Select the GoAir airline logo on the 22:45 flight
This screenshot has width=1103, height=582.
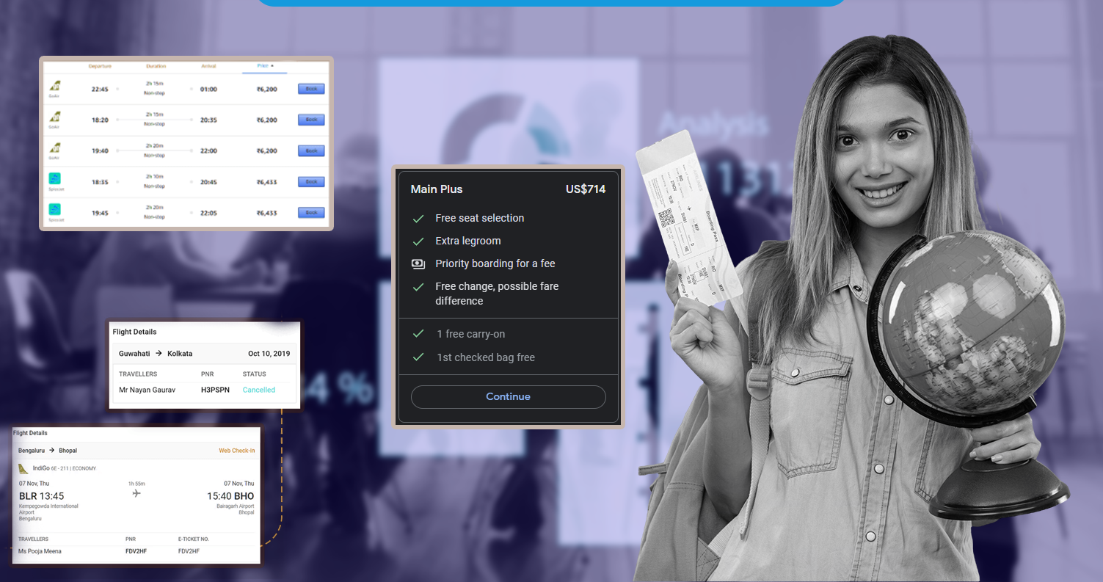(54, 87)
